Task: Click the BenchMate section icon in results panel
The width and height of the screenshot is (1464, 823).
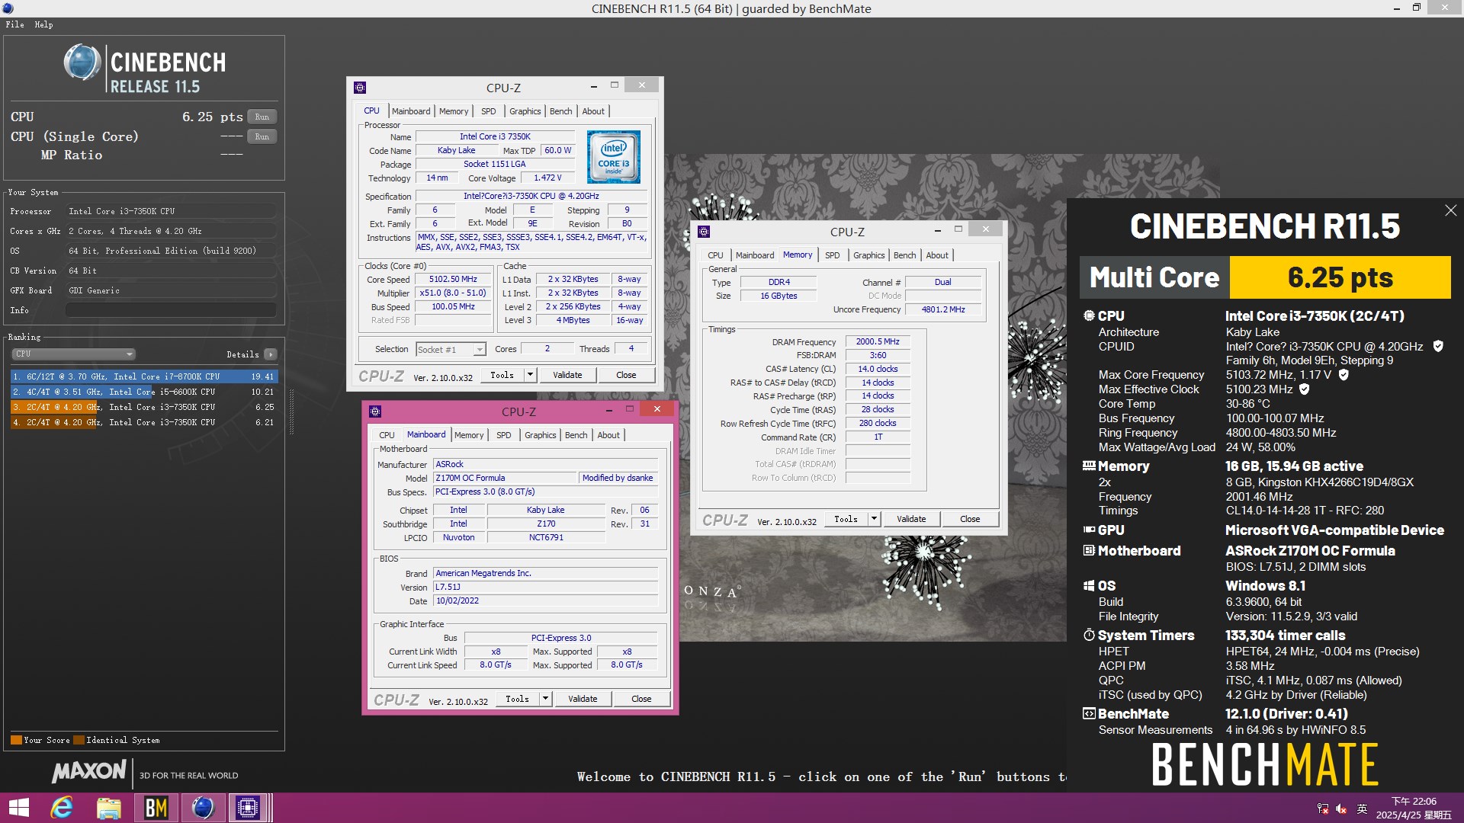Action: pyautogui.click(x=1089, y=713)
